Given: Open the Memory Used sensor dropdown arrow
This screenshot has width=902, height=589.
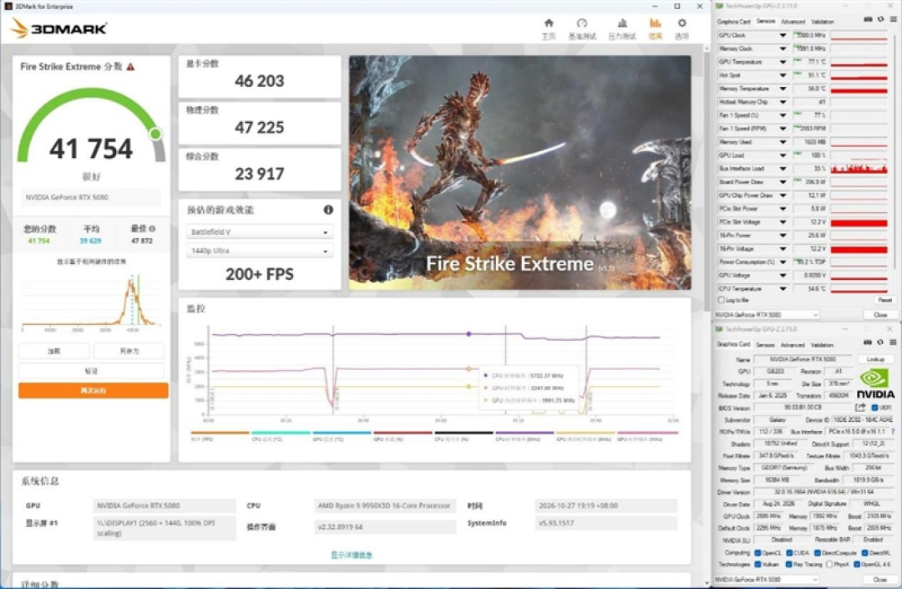Looking at the screenshot, I should pyautogui.click(x=783, y=142).
